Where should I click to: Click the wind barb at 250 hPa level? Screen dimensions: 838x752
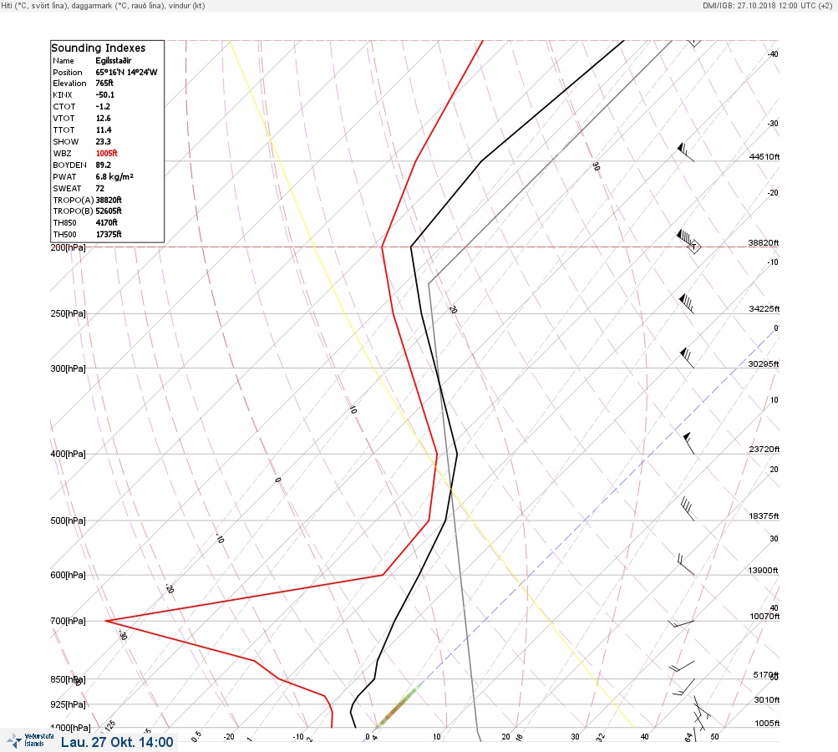[x=686, y=303]
